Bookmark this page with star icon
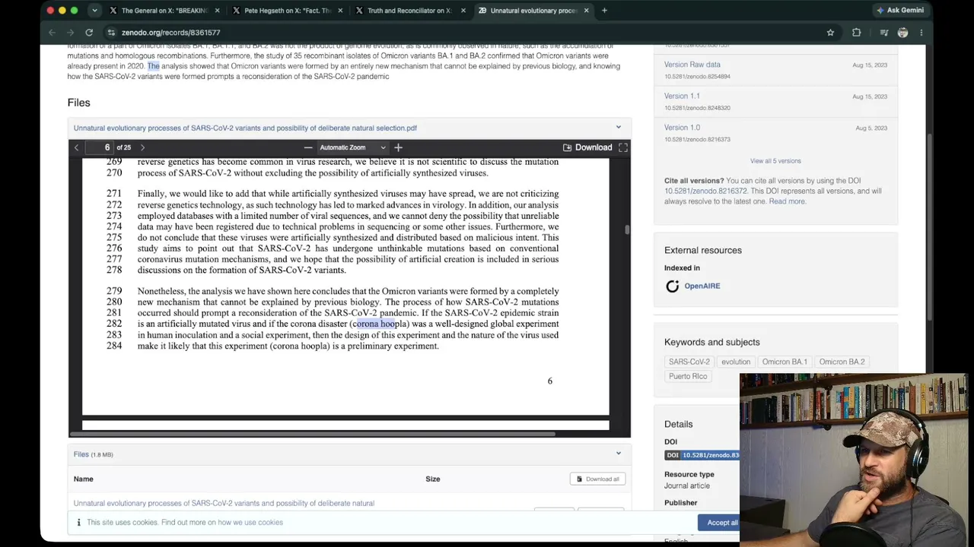This screenshot has height=547, width=974. (x=830, y=33)
